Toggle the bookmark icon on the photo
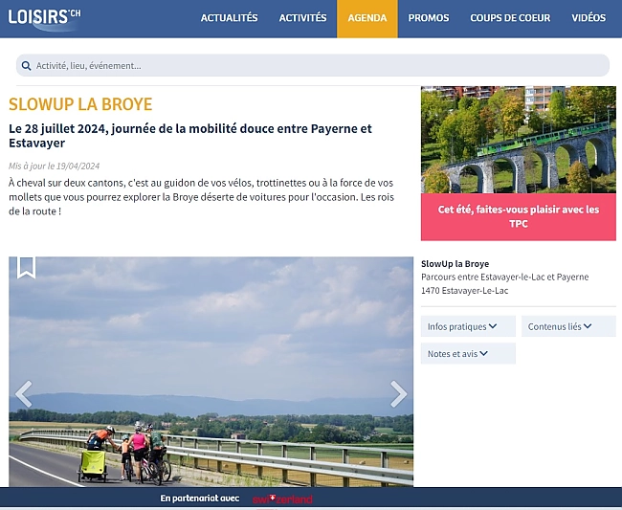Screen dimensions: 622x510 [x=26, y=267]
